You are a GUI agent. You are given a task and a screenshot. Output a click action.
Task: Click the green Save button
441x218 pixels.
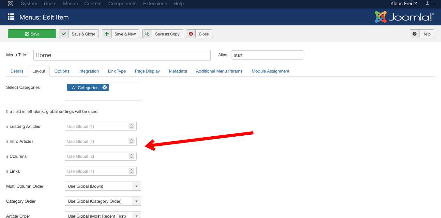pos(32,34)
